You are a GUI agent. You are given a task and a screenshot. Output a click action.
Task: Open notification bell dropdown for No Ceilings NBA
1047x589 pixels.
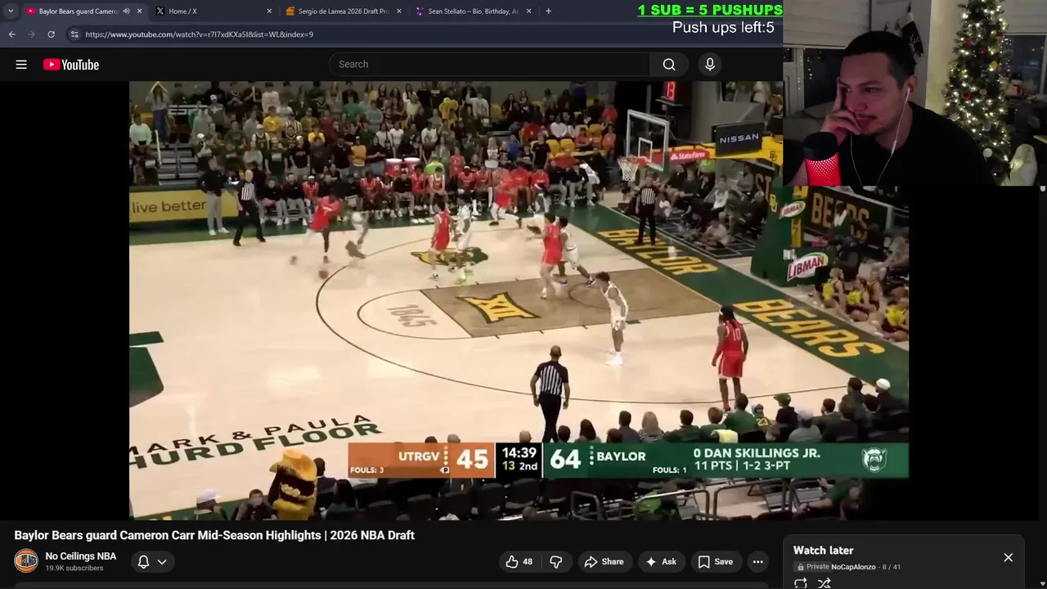[152, 562]
